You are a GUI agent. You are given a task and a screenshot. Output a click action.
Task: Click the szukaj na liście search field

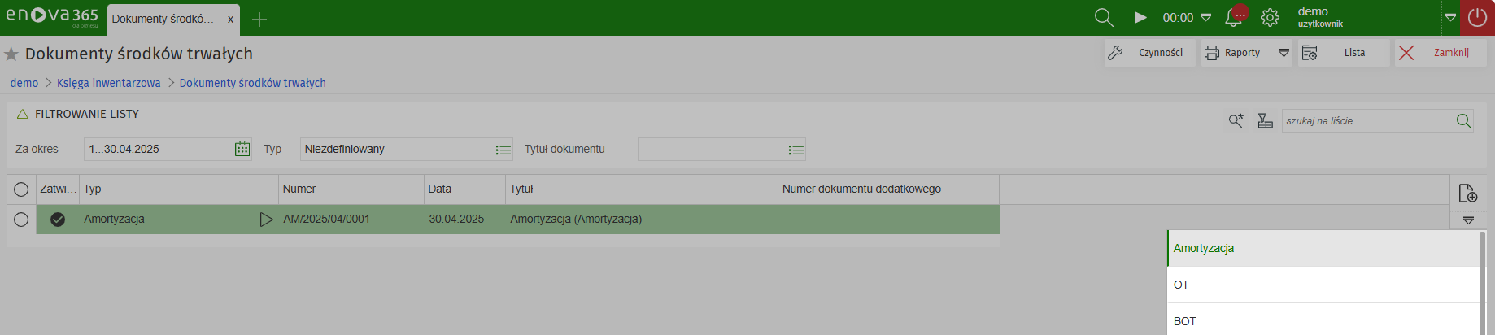[1367, 121]
